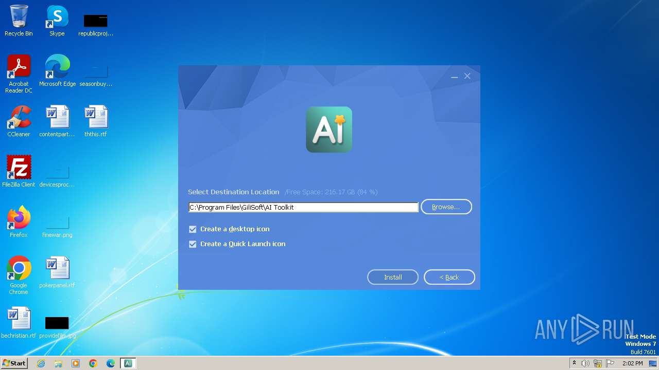Select Microsoft Edge desktop shortcut
The width and height of the screenshot is (659, 370).
[x=57, y=71]
